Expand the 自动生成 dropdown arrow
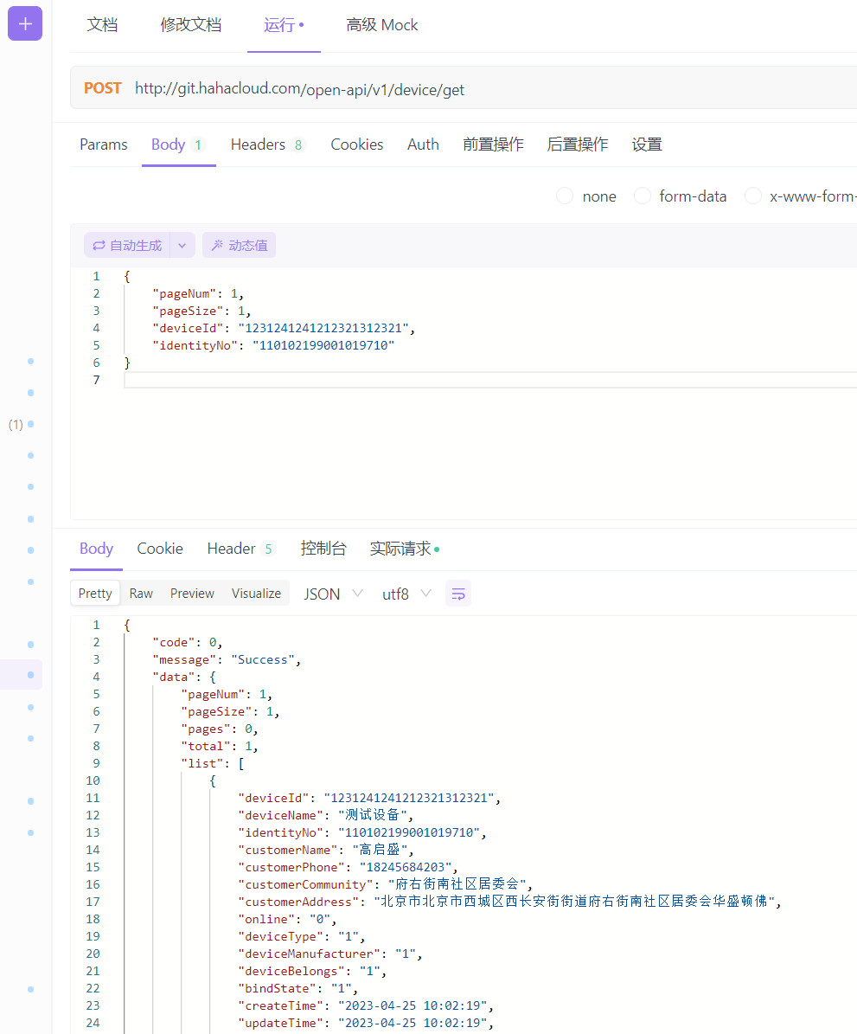 pos(182,246)
